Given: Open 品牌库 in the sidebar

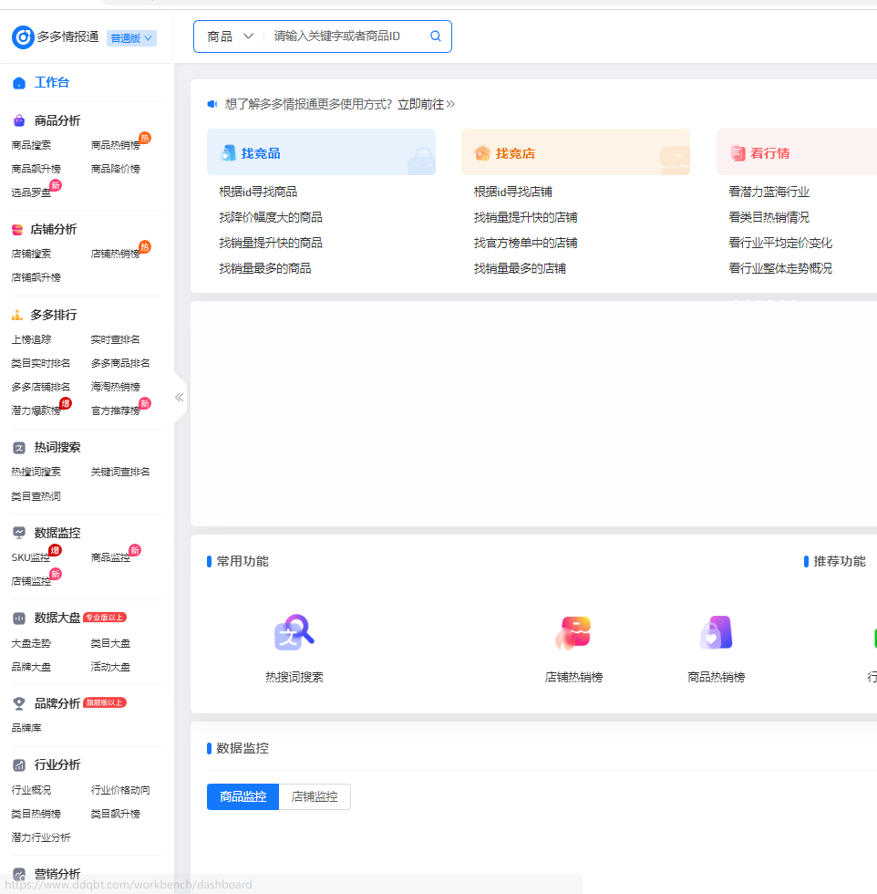Looking at the screenshot, I should pos(26,728).
